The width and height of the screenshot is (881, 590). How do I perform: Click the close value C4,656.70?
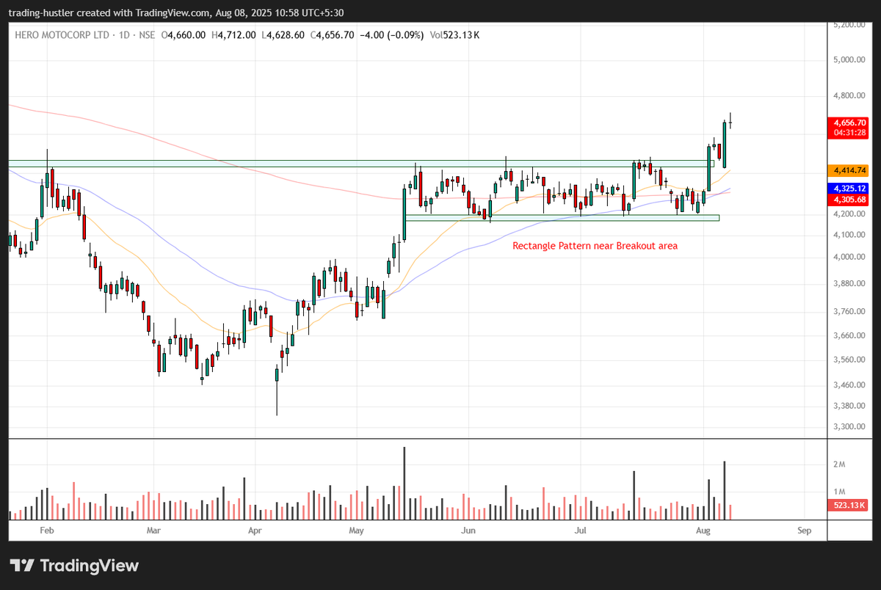coord(333,34)
